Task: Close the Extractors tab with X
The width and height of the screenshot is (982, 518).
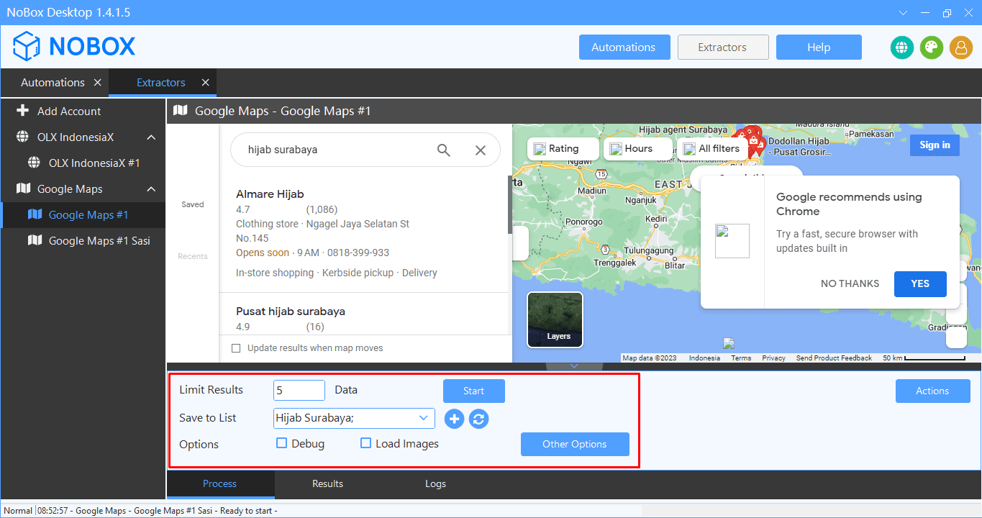Action: [205, 83]
